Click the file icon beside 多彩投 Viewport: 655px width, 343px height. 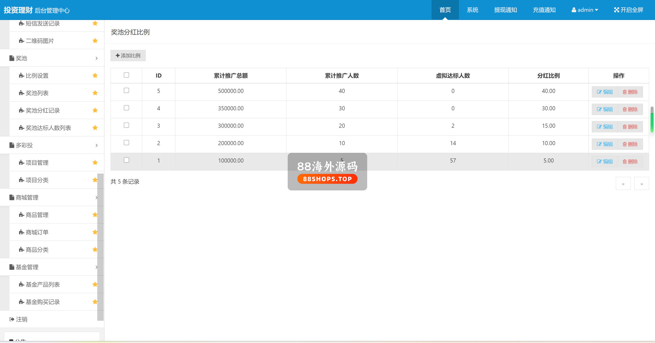pyautogui.click(x=12, y=145)
